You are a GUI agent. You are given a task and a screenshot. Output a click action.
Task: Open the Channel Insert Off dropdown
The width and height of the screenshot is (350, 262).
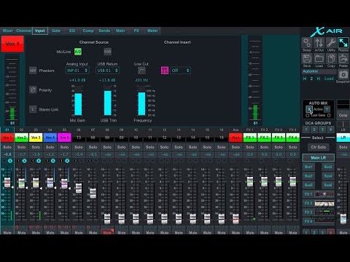[180, 71]
